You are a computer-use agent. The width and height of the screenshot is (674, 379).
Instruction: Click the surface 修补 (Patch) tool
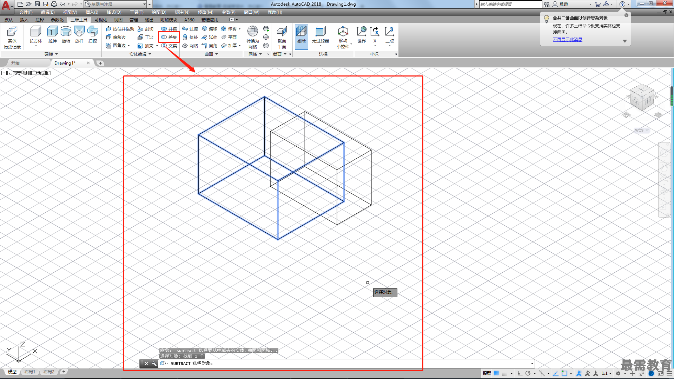coord(190,37)
